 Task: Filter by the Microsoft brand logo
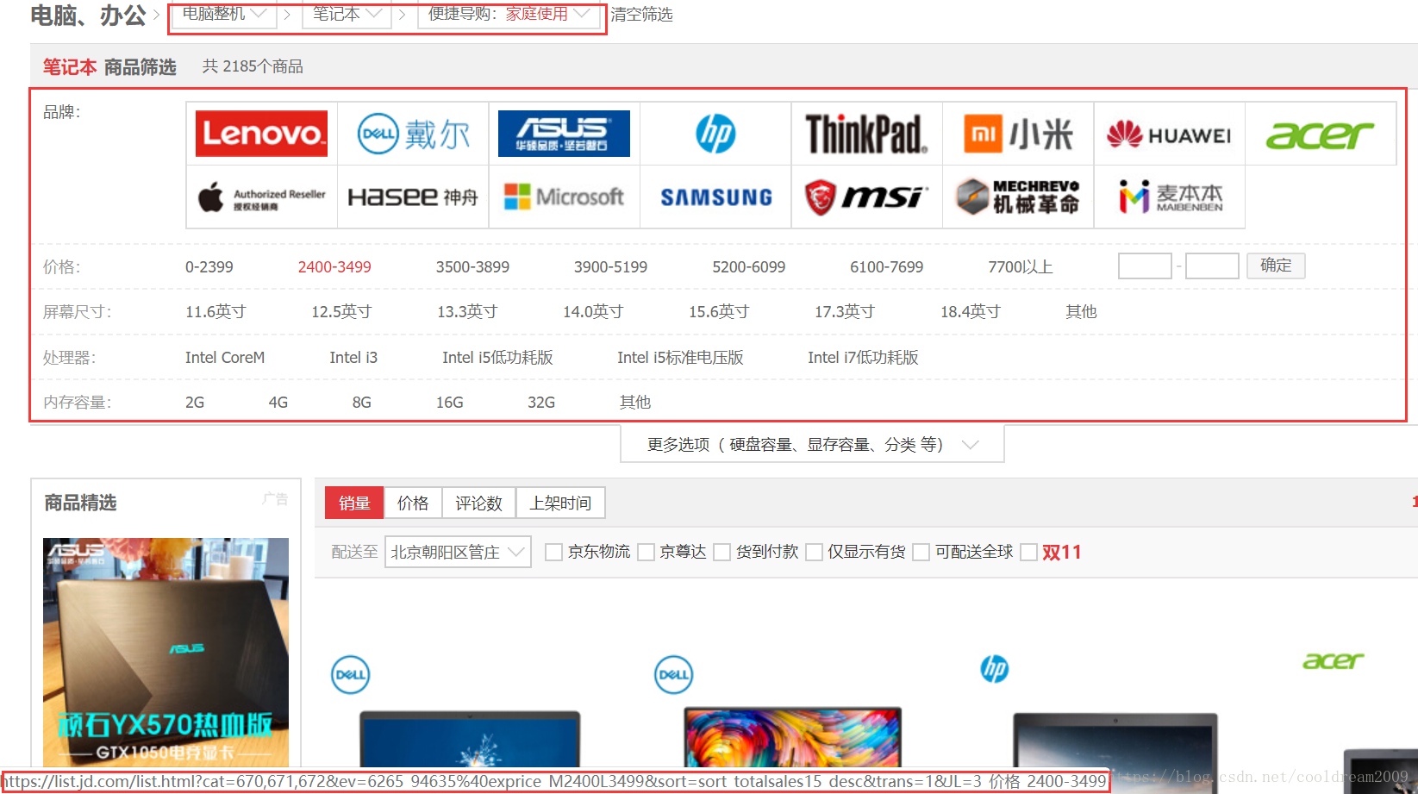click(x=564, y=197)
